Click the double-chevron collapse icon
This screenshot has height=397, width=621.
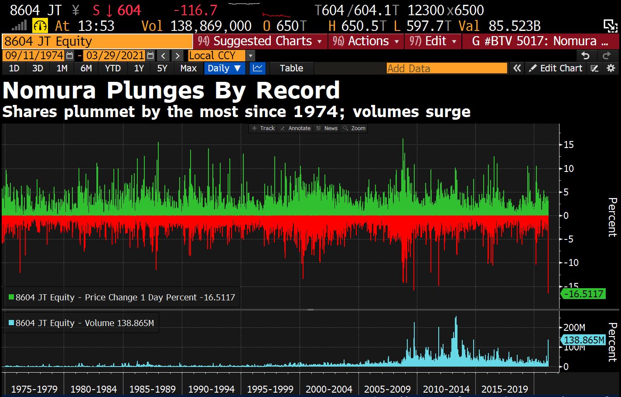(517, 68)
